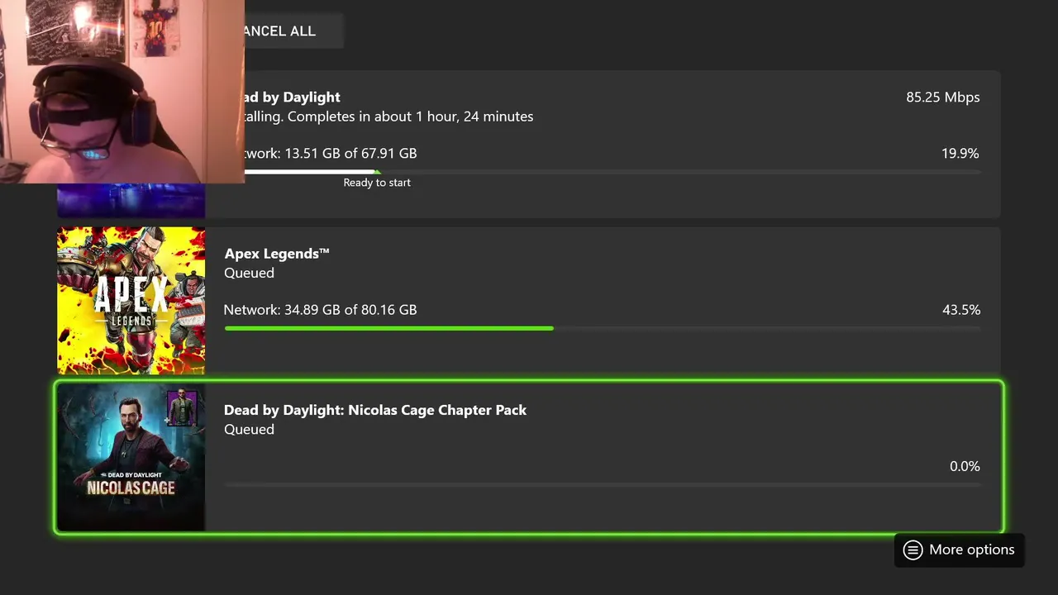Click the Dead by Daylight download progress bar
1058x595 pixels.
[x=612, y=172]
